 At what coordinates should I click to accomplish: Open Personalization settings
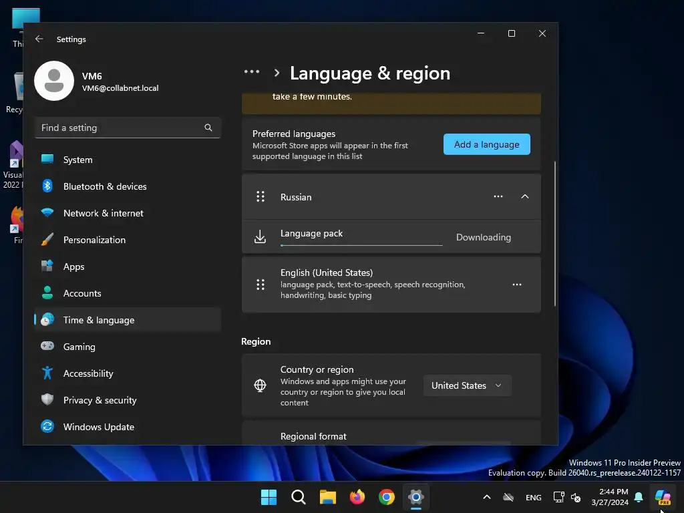pyautogui.click(x=128, y=240)
